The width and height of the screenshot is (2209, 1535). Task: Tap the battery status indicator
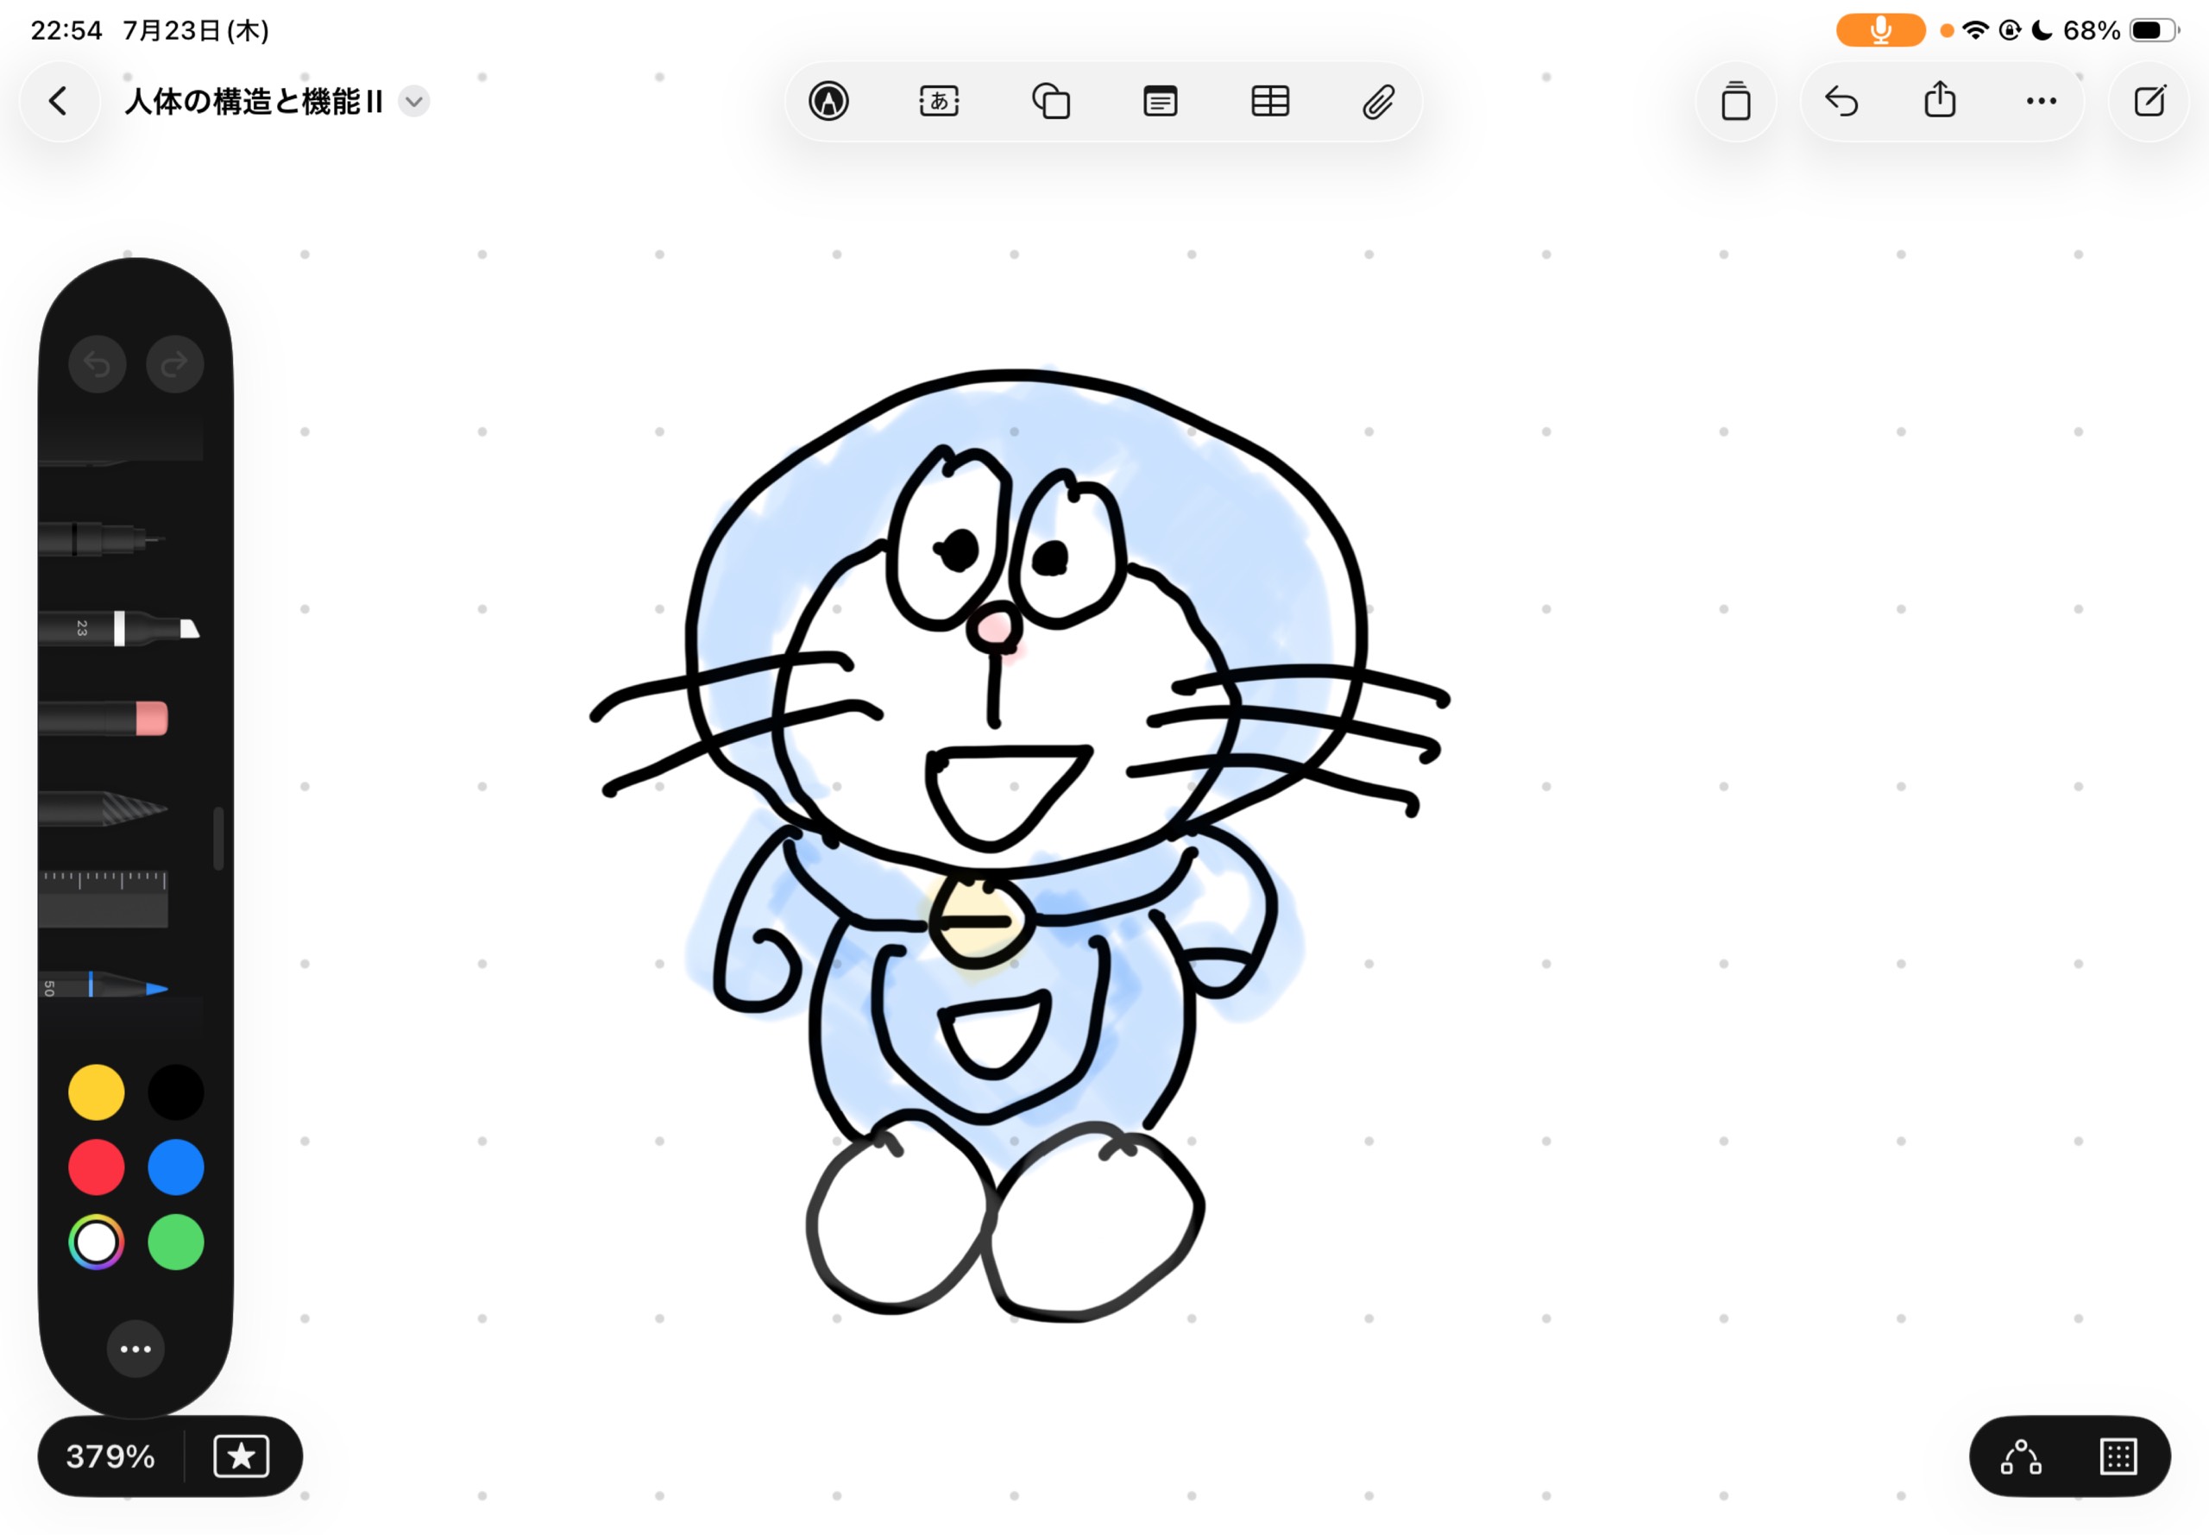(x=2154, y=30)
